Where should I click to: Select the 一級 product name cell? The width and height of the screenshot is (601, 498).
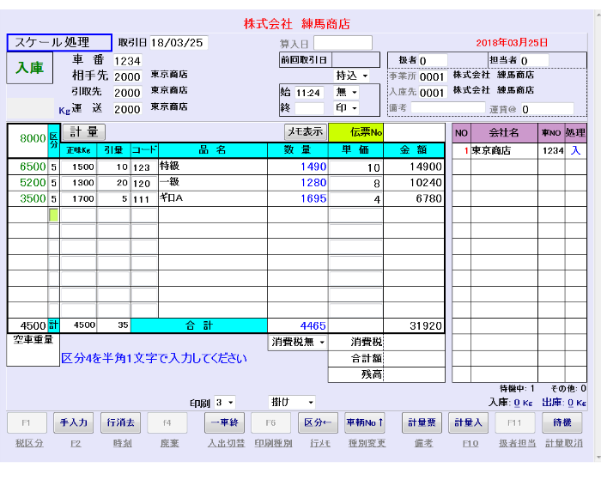pos(213,183)
